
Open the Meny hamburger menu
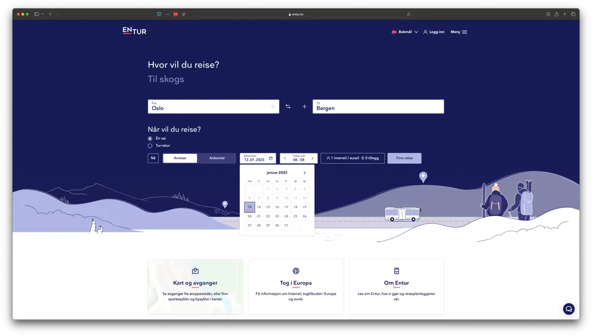pyautogui.click(x=459, y=32)
